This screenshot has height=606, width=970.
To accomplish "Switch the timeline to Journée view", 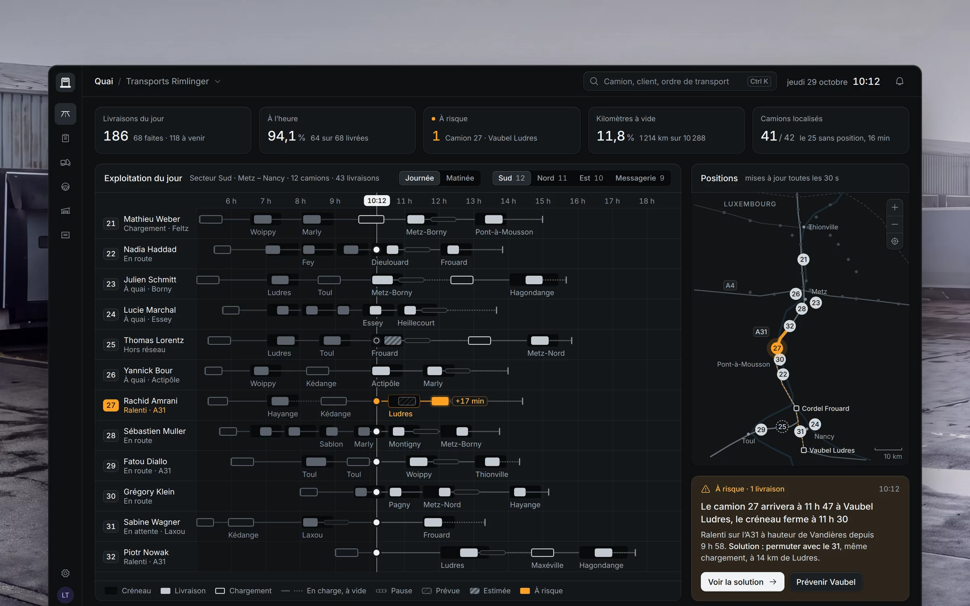I will 420,178.
